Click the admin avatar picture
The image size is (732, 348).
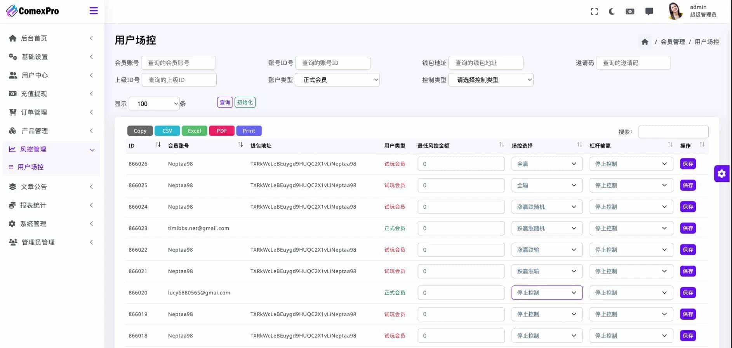coord(675,11)
